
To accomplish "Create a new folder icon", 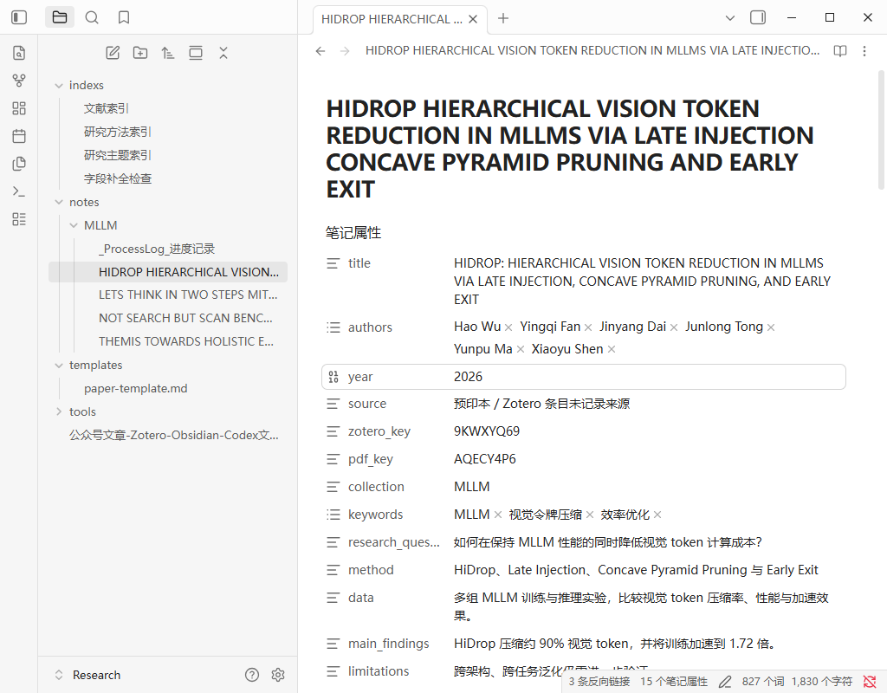I will point(140,53).
